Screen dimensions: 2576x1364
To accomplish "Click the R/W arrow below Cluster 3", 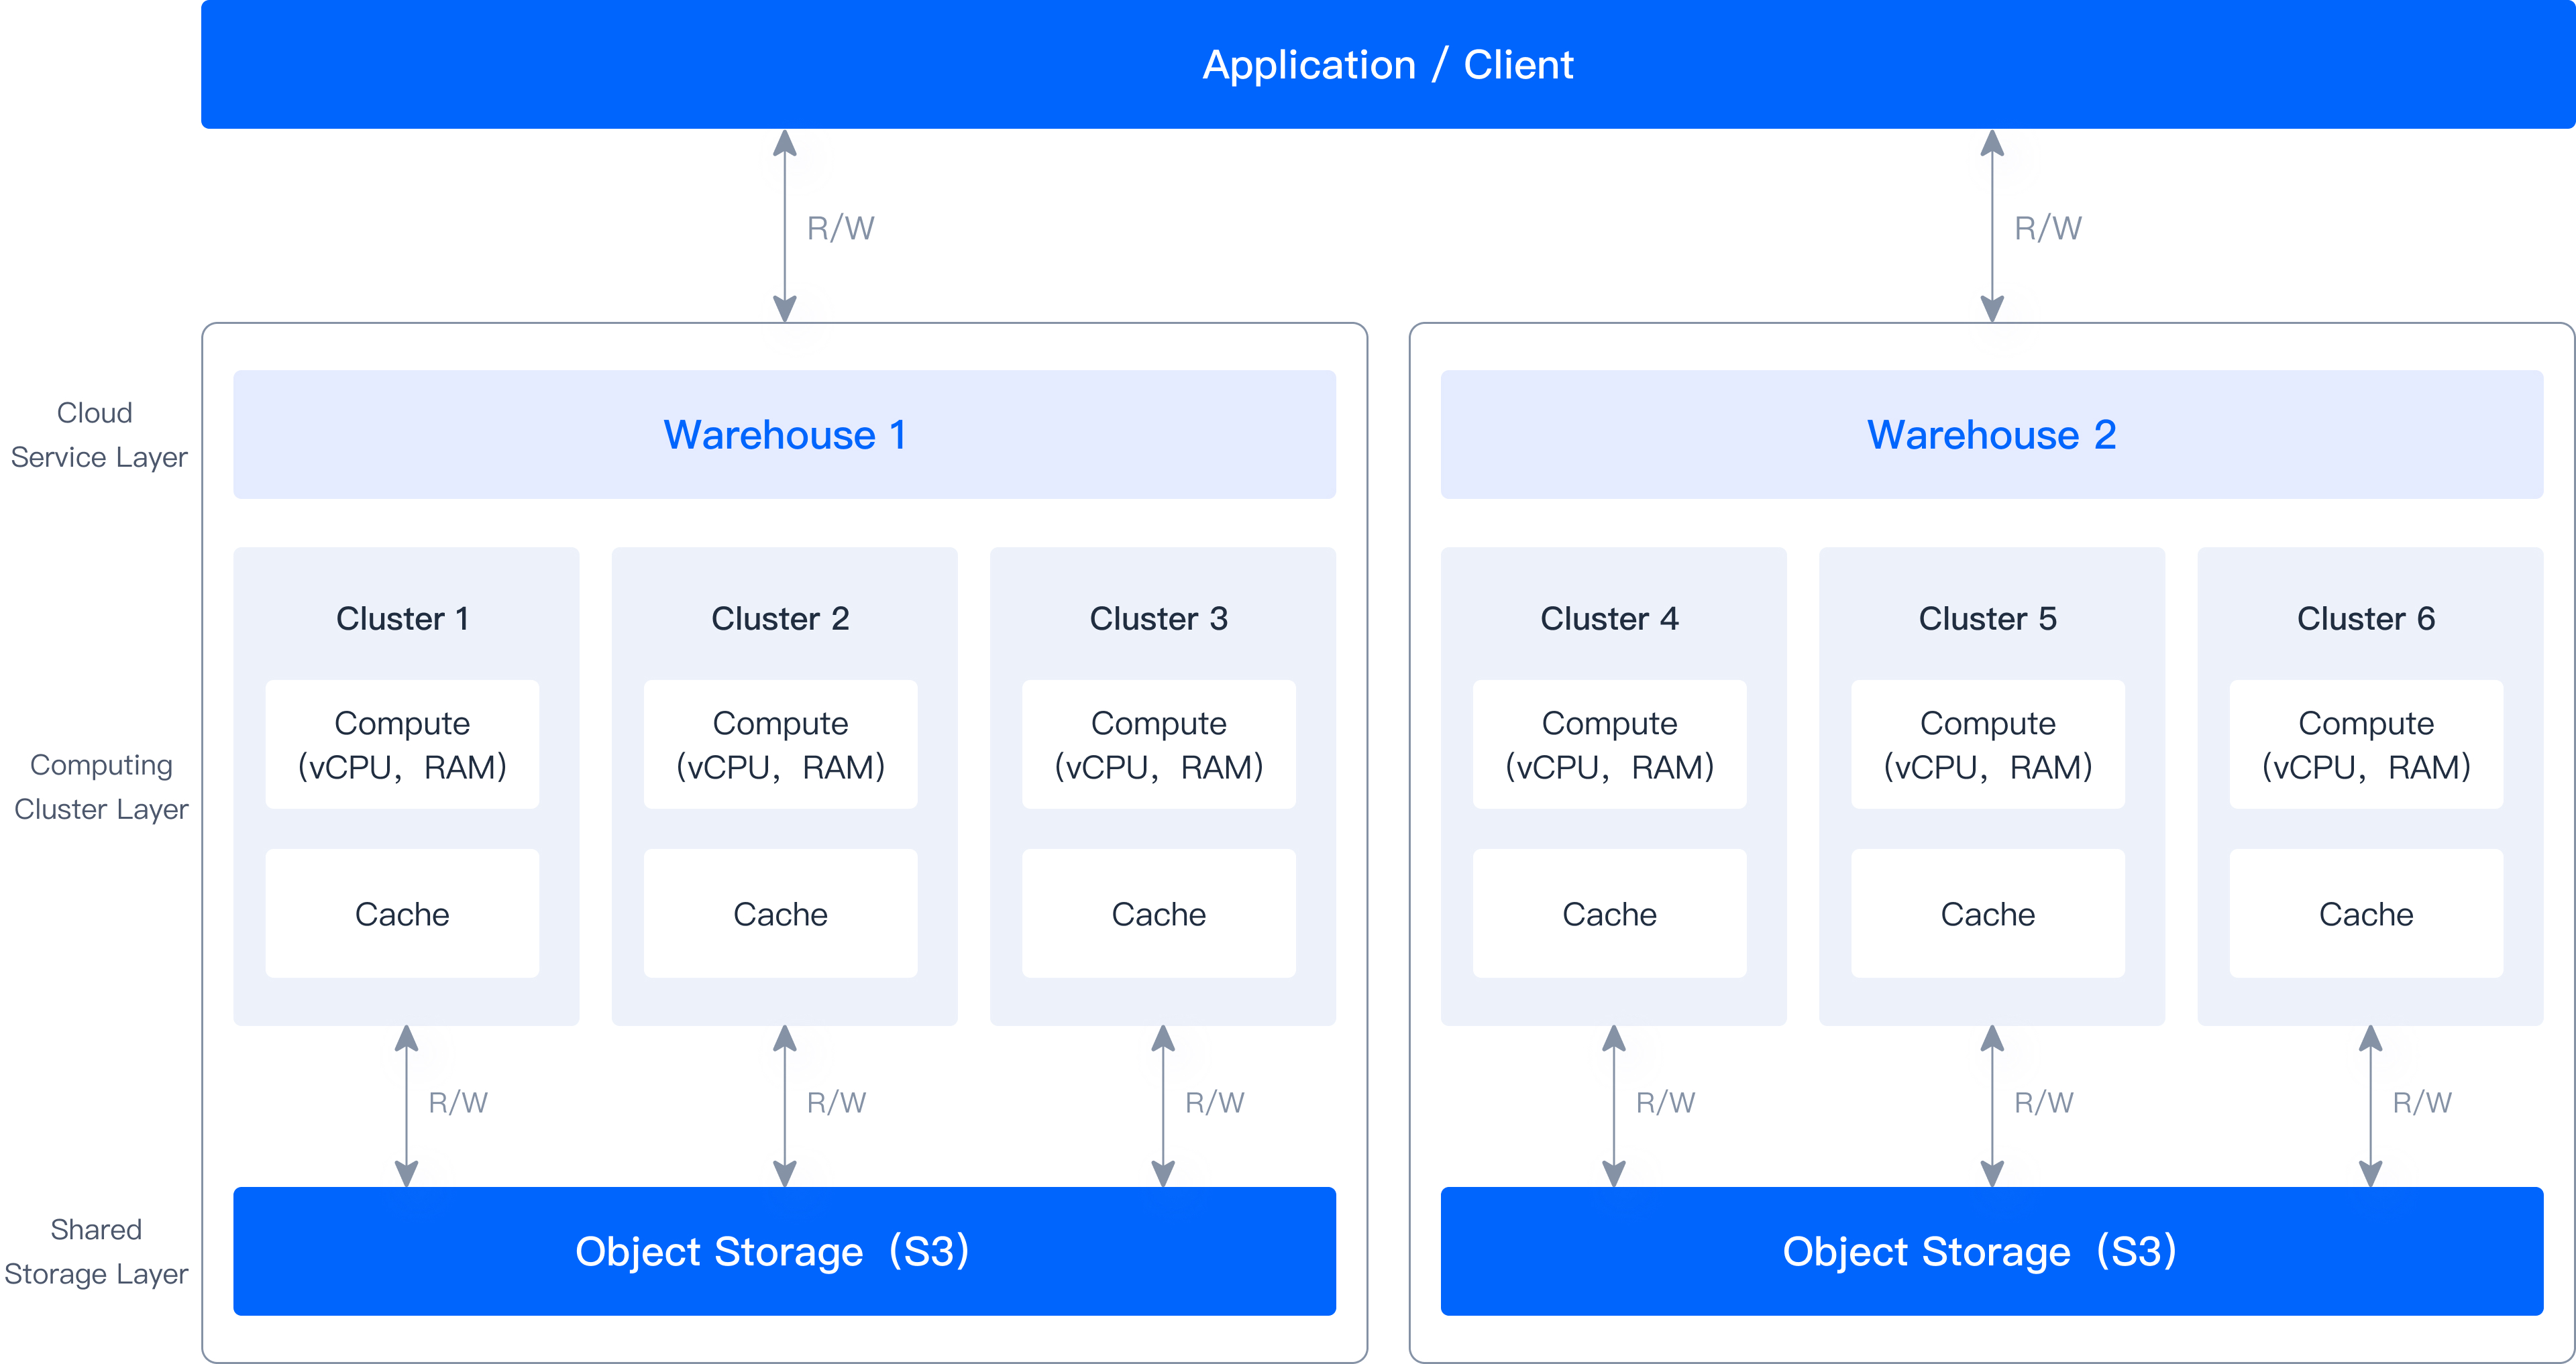I will 1163,1106.
